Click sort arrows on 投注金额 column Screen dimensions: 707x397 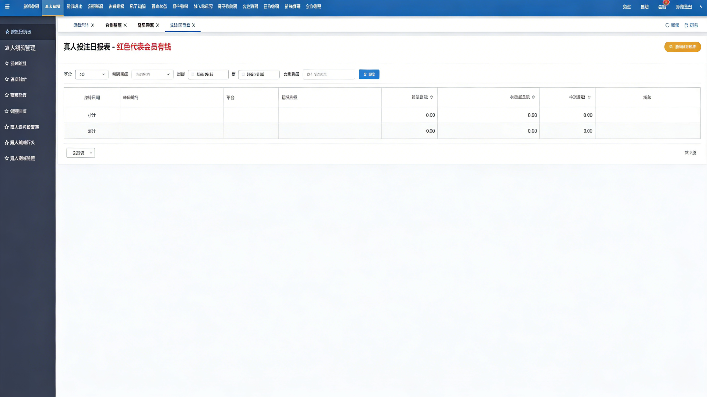[431, 97]
